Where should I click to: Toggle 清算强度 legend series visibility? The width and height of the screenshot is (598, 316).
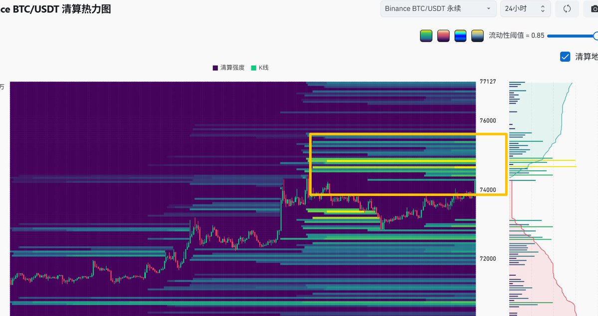[x=228, y=68]
